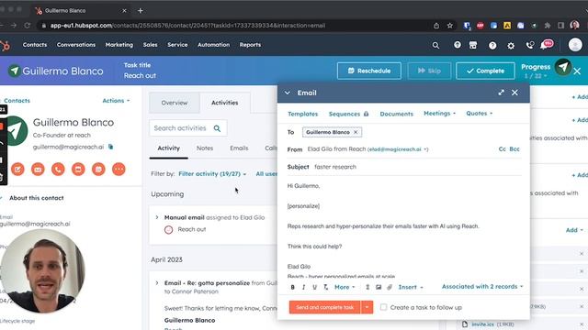This screenshot has width=588, height=330.
Task: Open the Contacts nav menu
Action: point(35,45)
